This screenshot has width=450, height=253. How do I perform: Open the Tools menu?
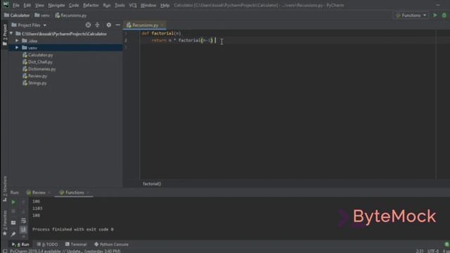tap(120, 5)
